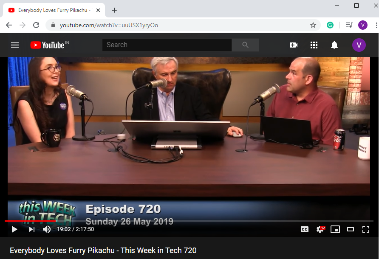Bookmark this page with the star

coord(313,25)
